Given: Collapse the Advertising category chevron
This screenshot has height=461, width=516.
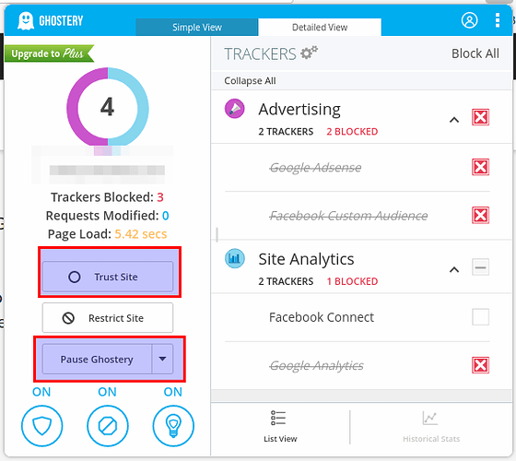Looking at the screenshot, I should 454,120.
